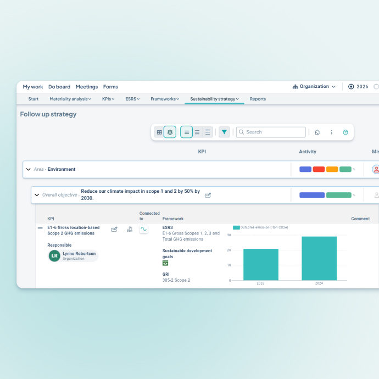379x379 pixels.
Task: Collapse the Overall objective row
Action: [x=37, y=195]
